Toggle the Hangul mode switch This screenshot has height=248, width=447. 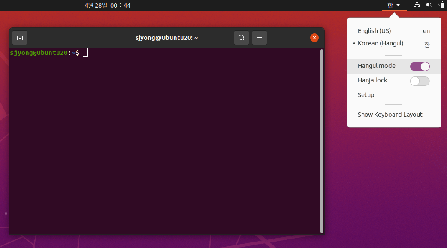coord(420,67)
